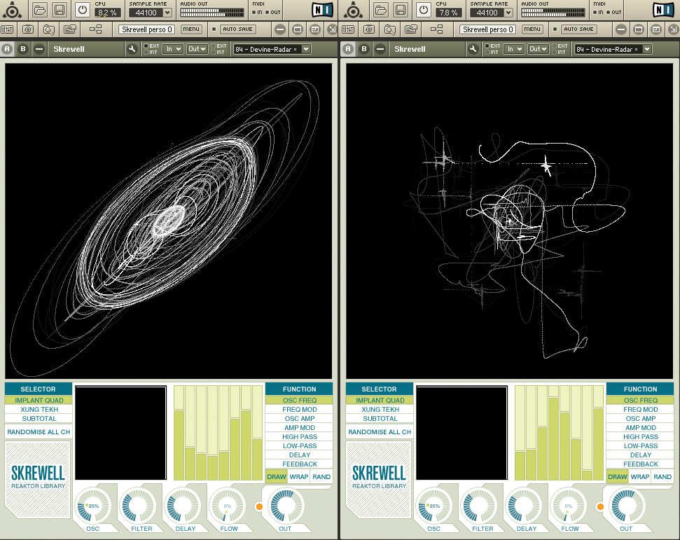Screen dimensions: 680x540
Task: Click the wrench icon in right Skrewell header
Action: pos(473,49)
